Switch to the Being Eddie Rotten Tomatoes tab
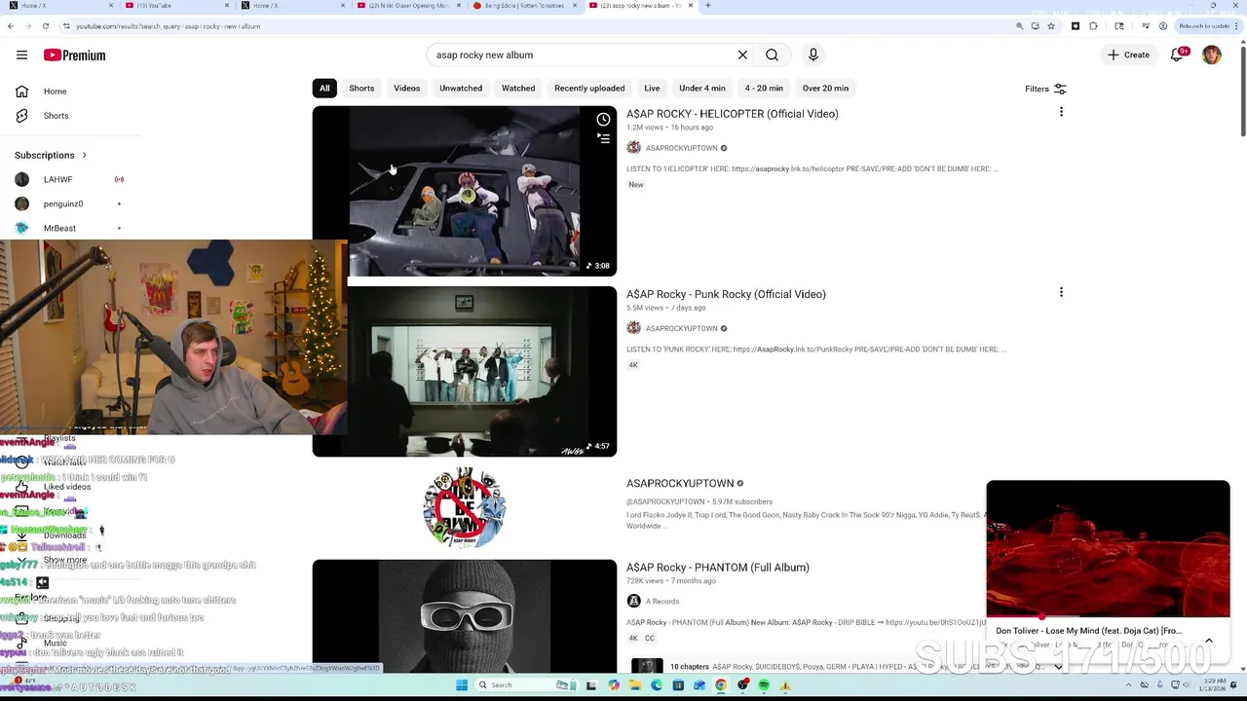 524,6
